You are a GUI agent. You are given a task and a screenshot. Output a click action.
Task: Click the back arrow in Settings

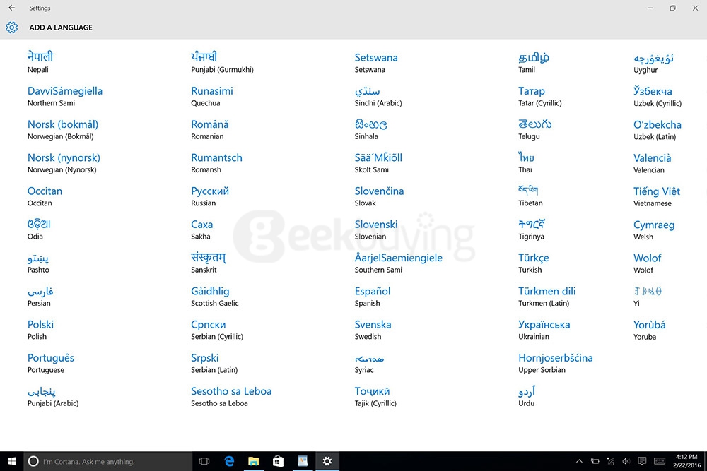coord(11,8)
